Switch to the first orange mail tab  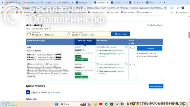click(x=13, y=2)
